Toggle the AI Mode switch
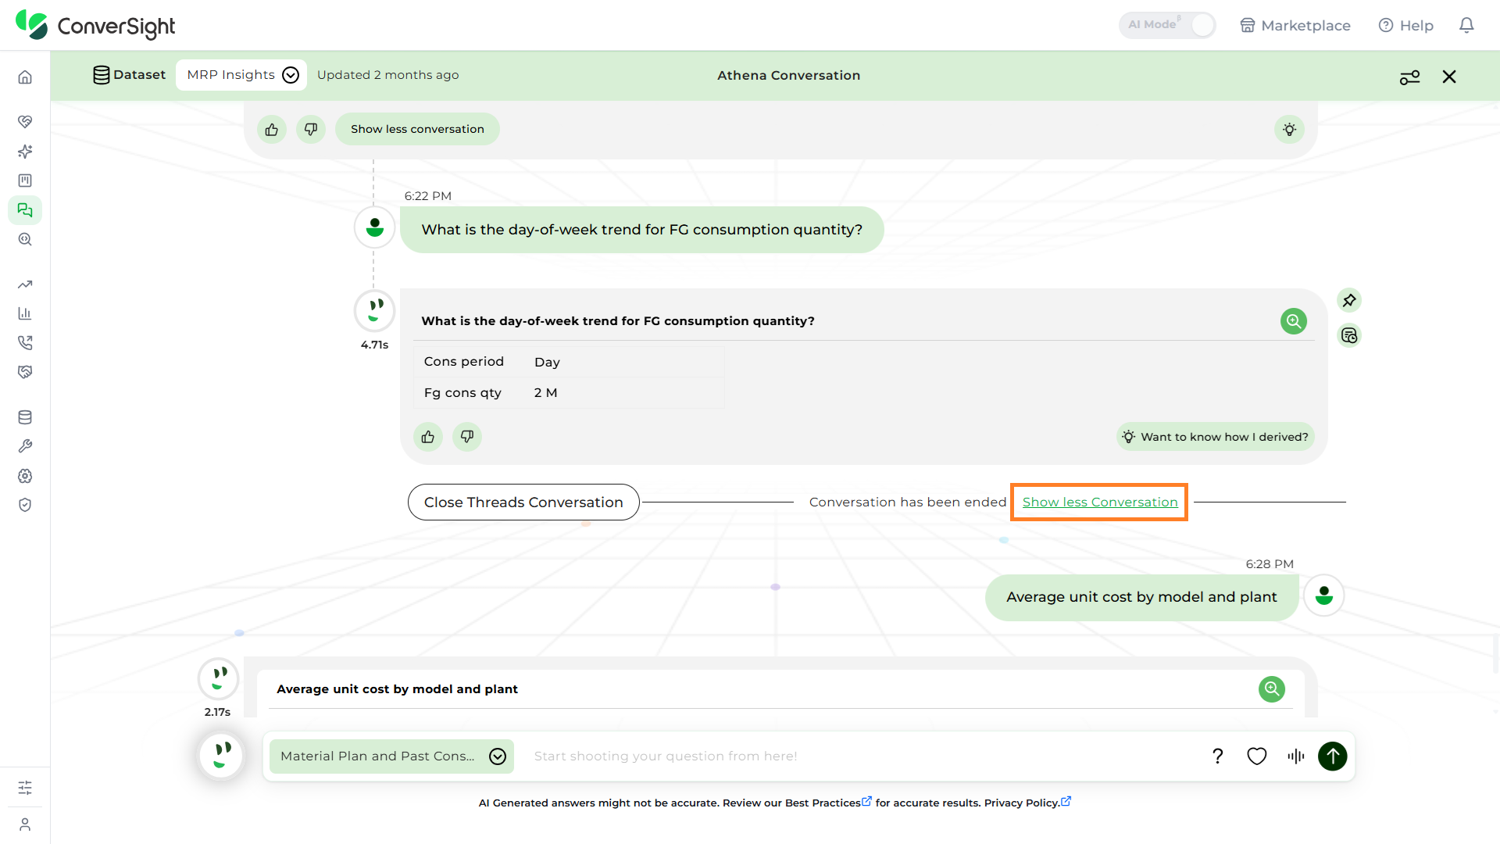The width and height of the screenshot is (1500, 844). tap(1168, 25)
